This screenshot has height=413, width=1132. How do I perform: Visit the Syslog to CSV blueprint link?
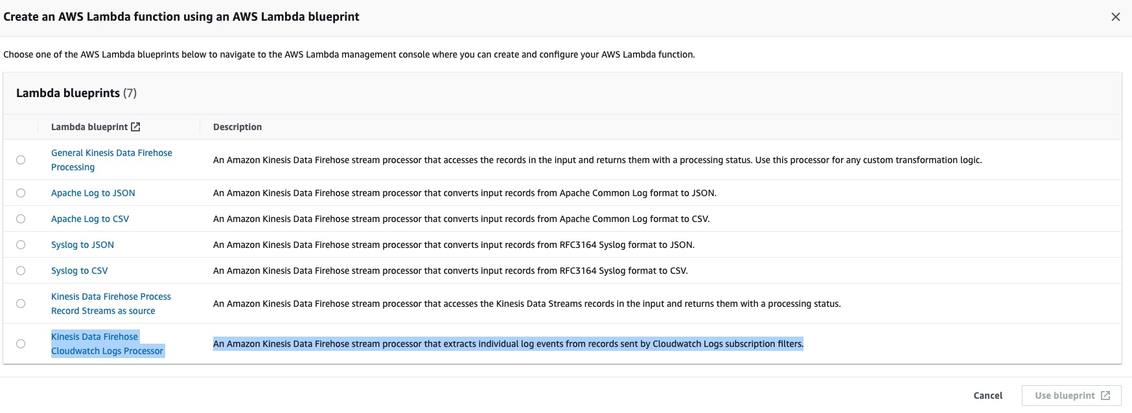(x=79, y=271)
